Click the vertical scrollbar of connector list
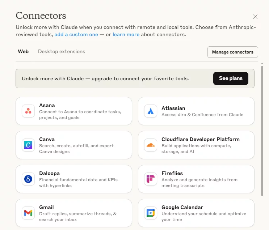Image resolution: width=269 pixels, height=230 pixels. coord(262,131)
